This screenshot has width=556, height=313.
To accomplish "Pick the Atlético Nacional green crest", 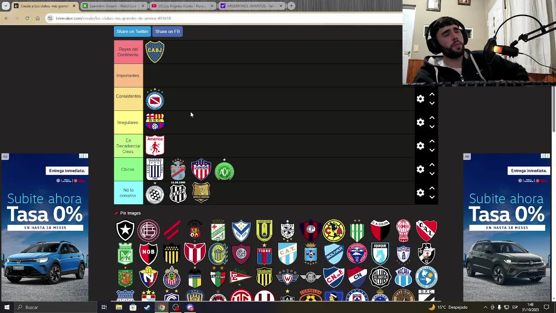I will click(125, 254).
